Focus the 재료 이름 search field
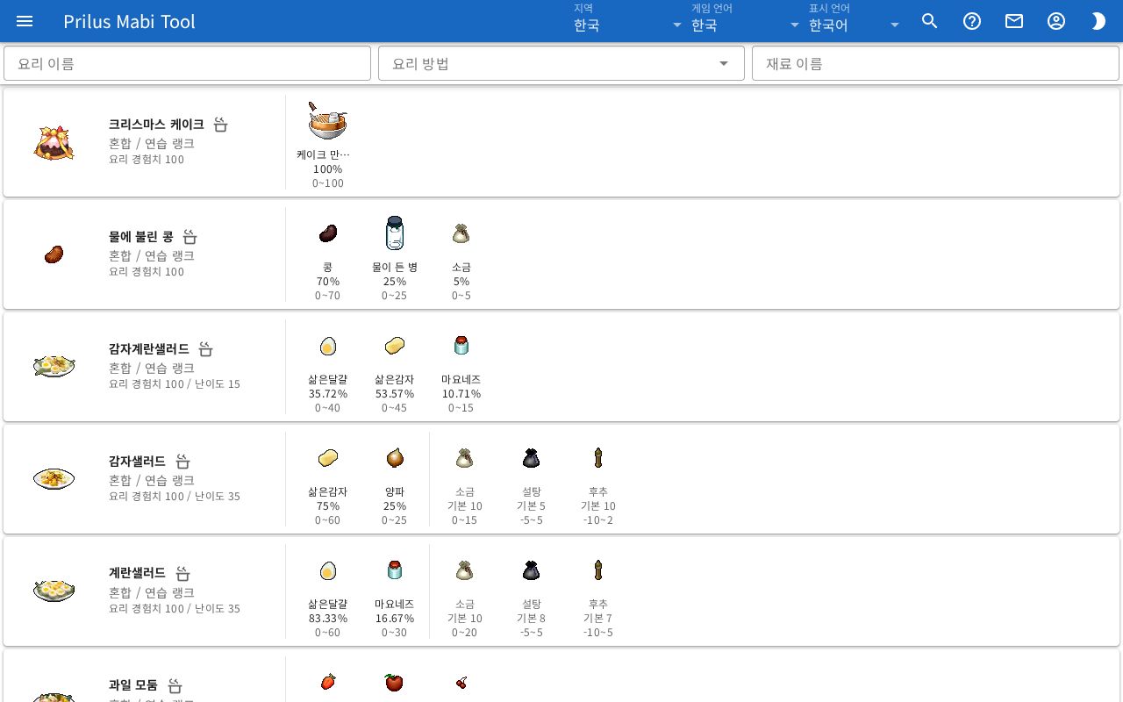This screenshot has height=702, width=1123. point(935,63)
